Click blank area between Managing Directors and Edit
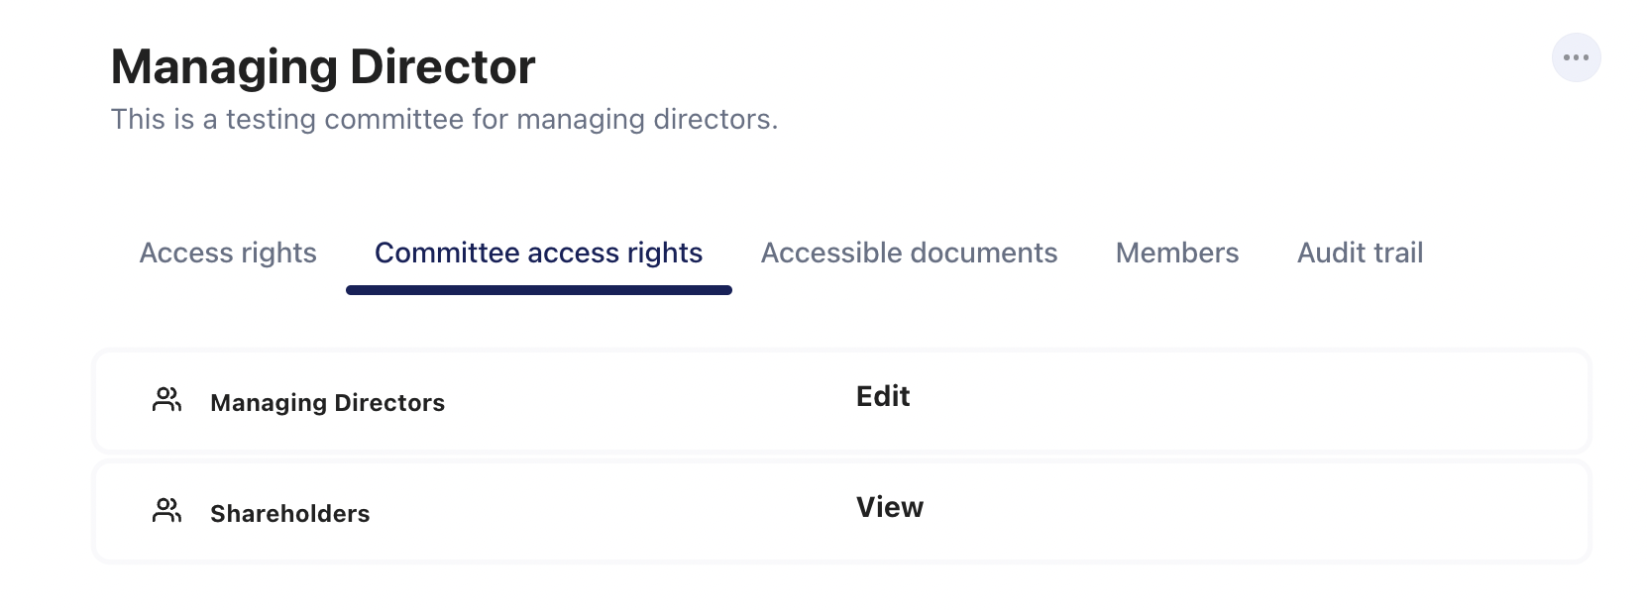 click(644, 401)
